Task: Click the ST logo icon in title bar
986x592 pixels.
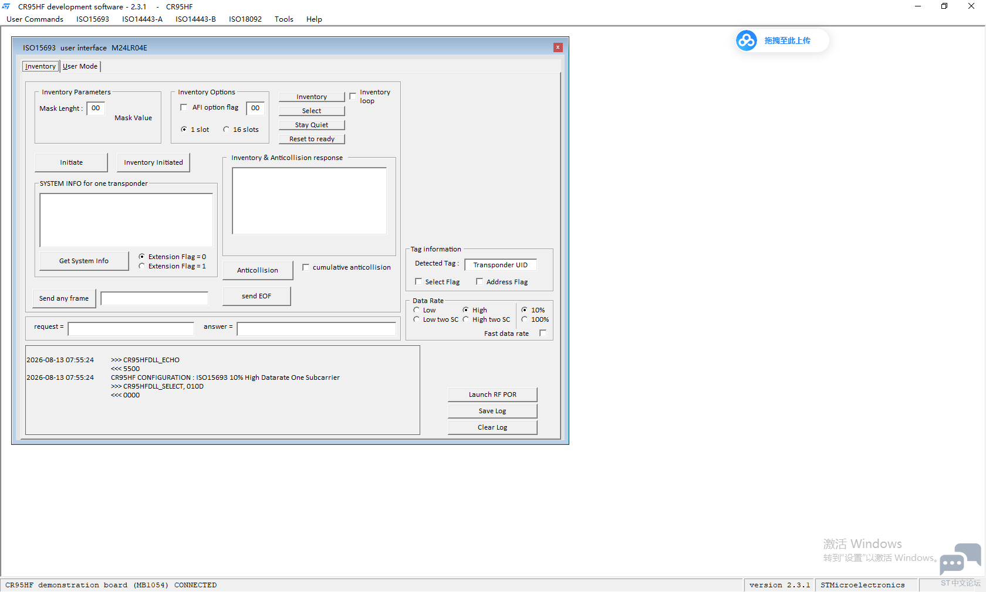Action: click(x=6, y=6)
